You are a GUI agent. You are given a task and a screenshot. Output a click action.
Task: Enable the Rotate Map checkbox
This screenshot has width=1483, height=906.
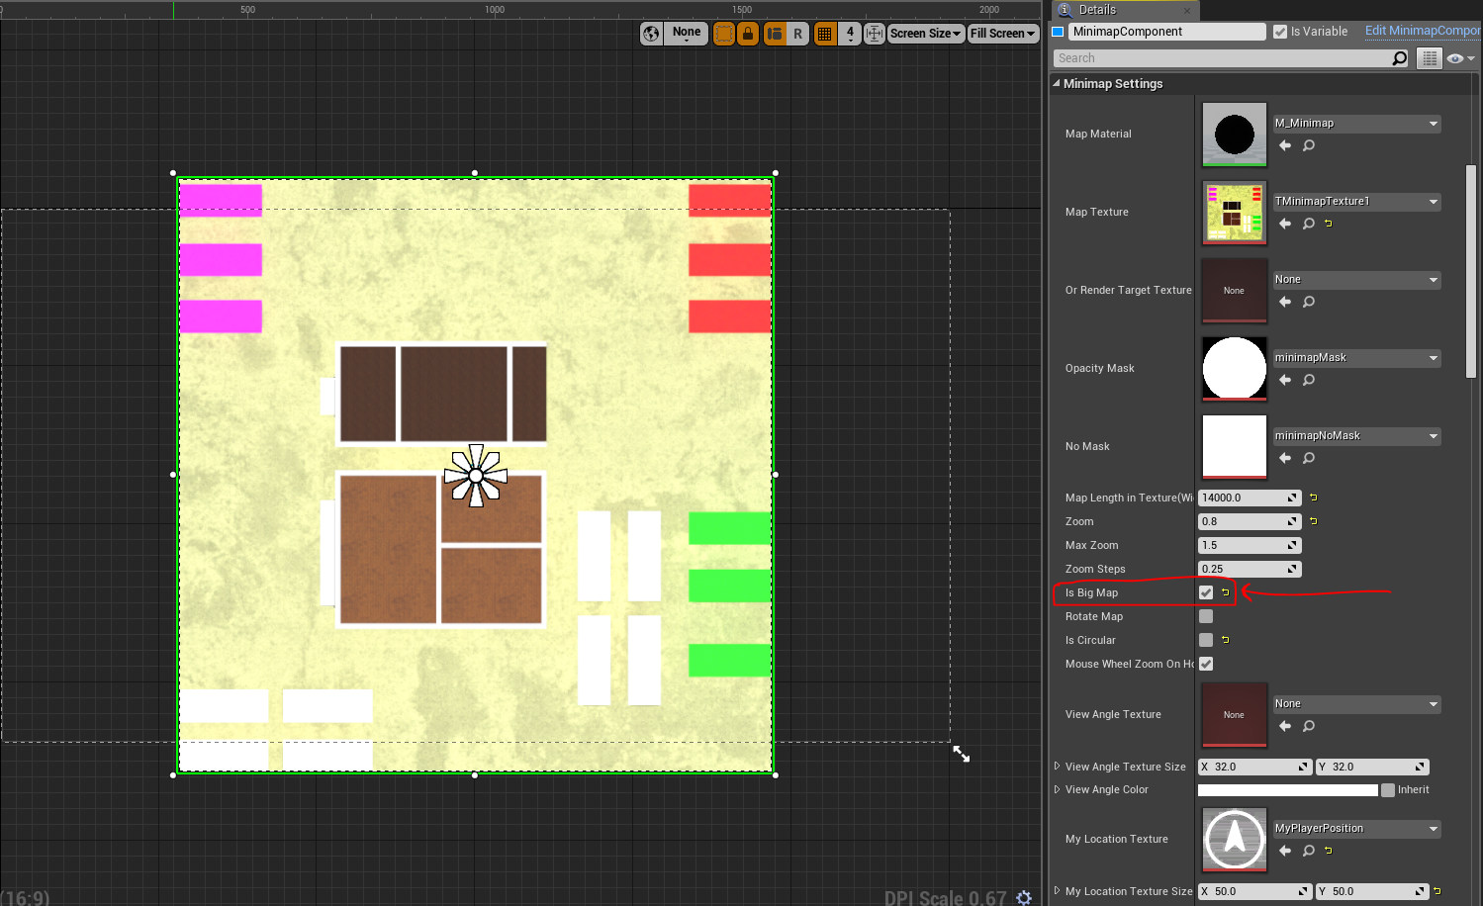pyautogui.click(x=1205, y=616)
